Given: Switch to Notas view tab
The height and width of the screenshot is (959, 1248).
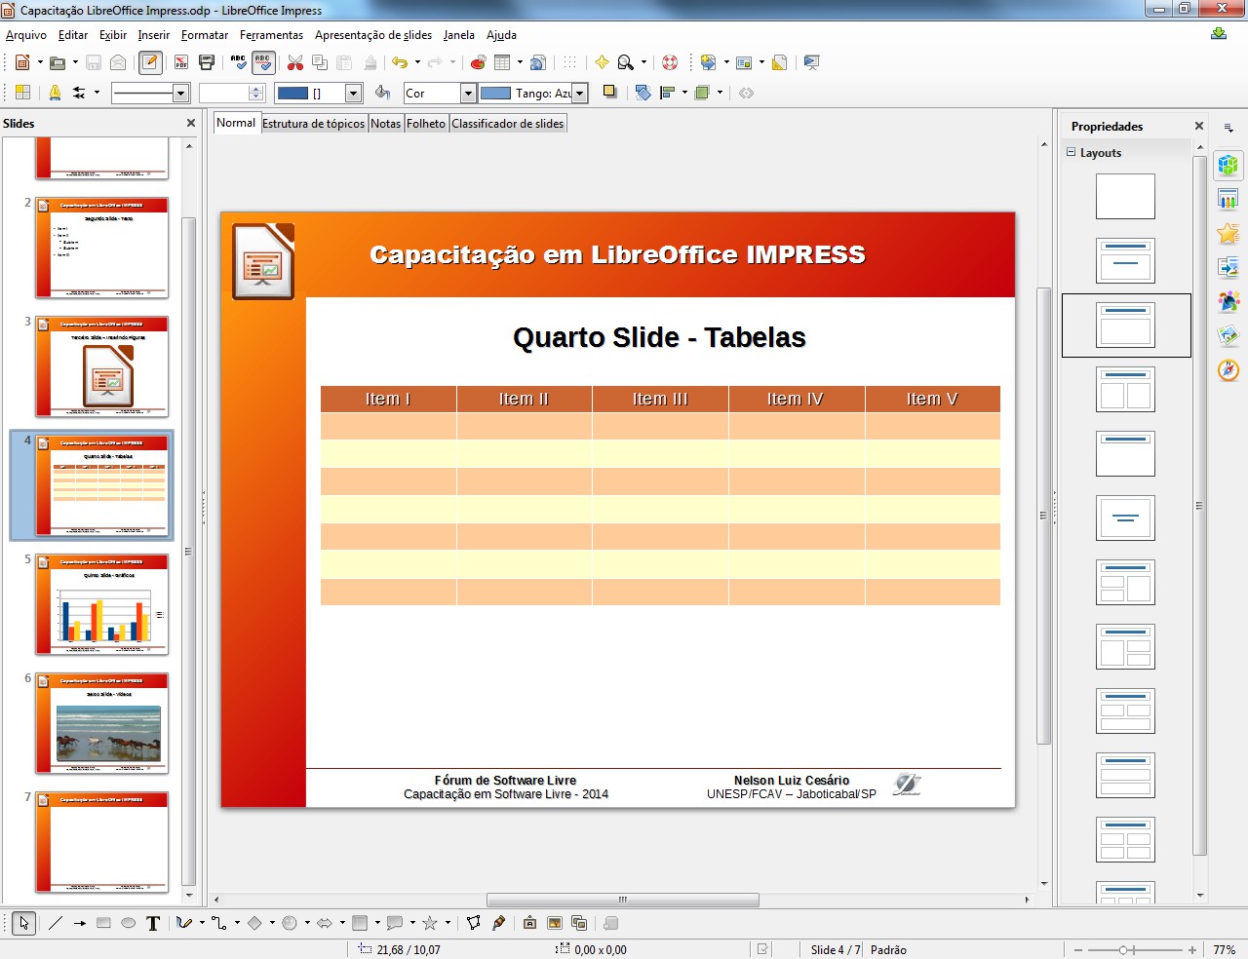Looking at the screenshot, I should tap(386, 124).
